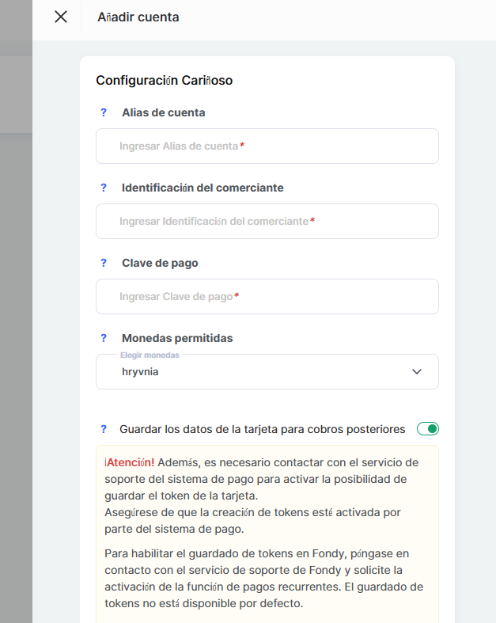Click the red ¡Atención! warning text
This screenshot has height=623, width=496.
point(129,462)
